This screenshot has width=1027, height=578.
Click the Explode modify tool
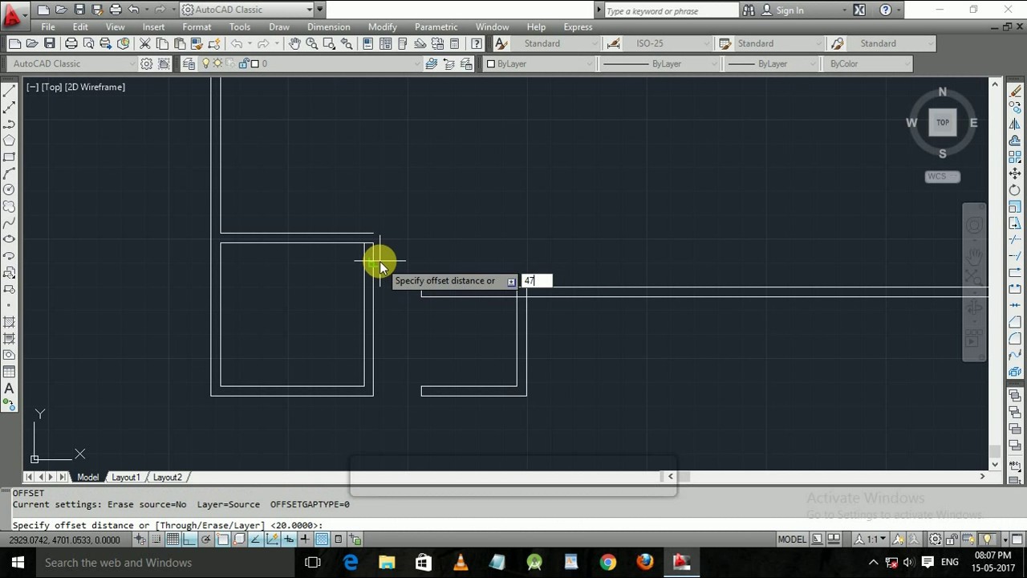pos(1015,372)
